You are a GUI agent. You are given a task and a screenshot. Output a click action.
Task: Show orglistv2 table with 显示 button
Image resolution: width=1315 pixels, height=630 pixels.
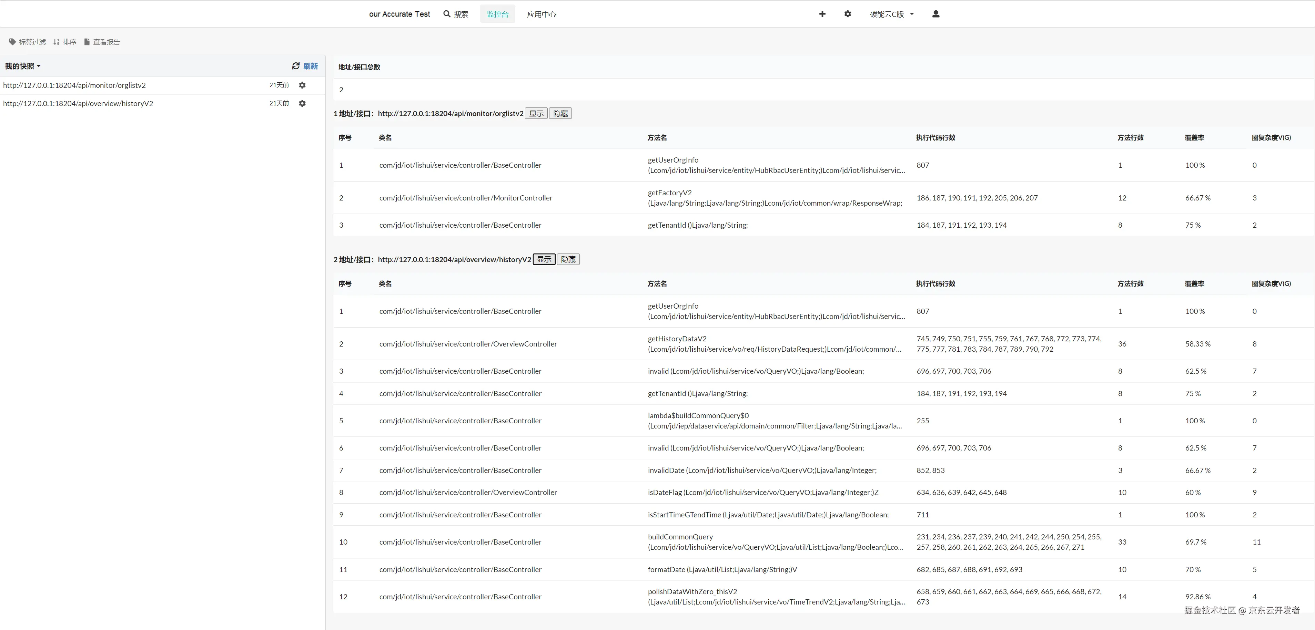[536, 113]
